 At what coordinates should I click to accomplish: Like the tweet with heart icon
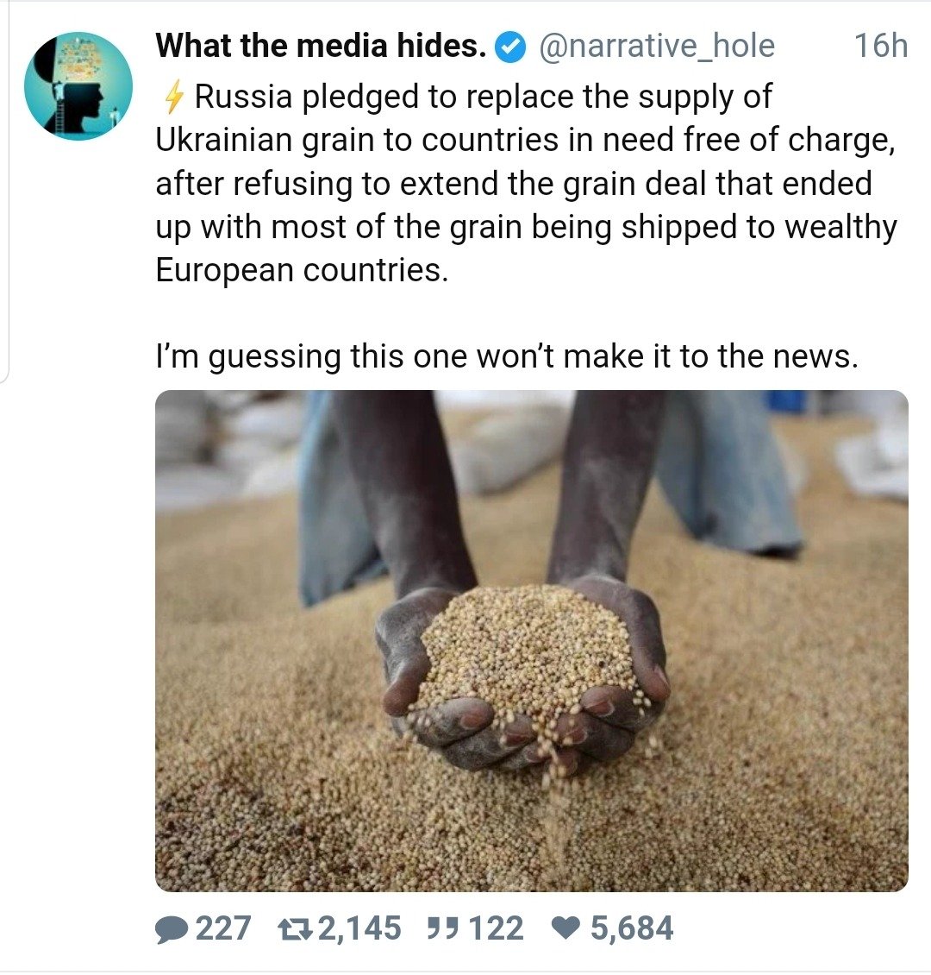(565, 929)
